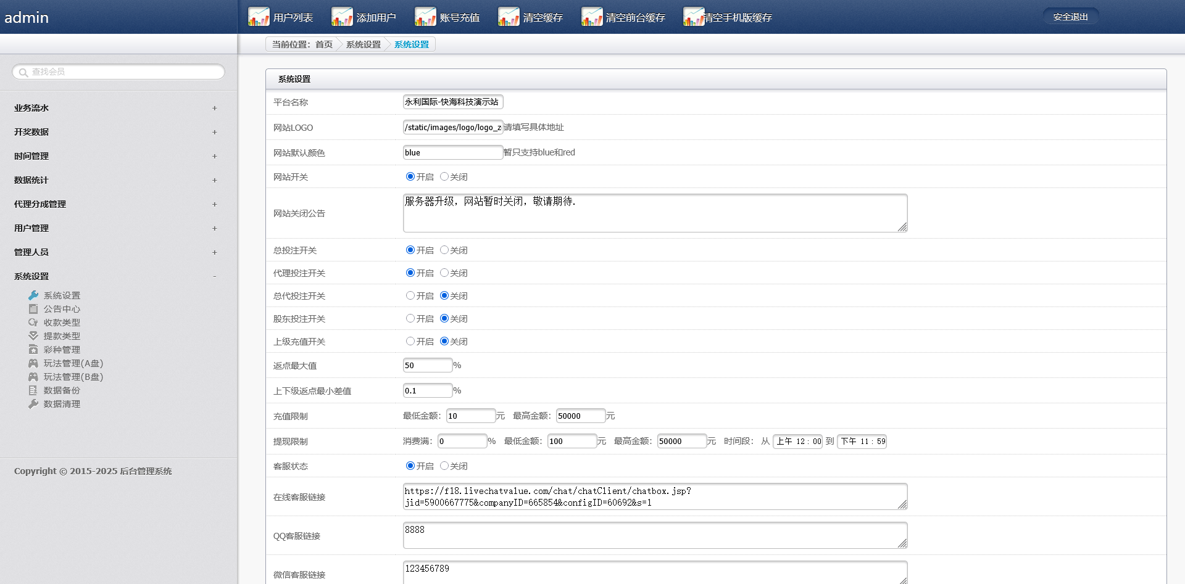Select 关闭 radio for 网站开关

click(444, 176)
